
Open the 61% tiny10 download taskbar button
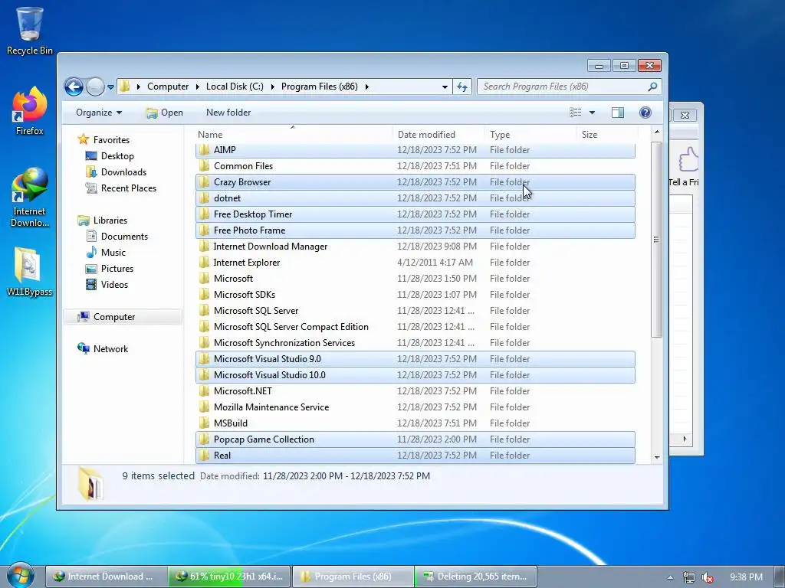[230, 577]
